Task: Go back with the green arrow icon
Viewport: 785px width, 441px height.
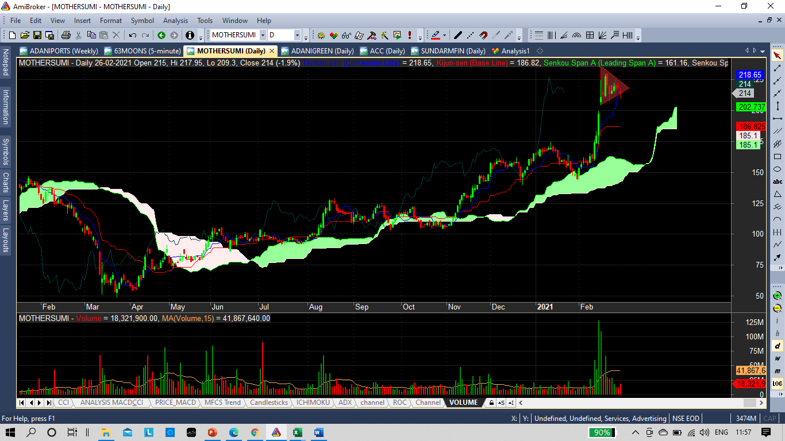Action: [161, 35]
